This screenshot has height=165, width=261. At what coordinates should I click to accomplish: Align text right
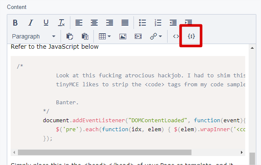(x=110, y=23)
